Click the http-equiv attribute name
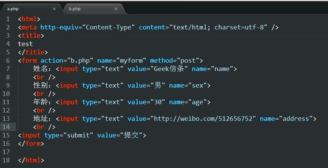The height and width of the screenshot is (168, 328). [59, 27]
